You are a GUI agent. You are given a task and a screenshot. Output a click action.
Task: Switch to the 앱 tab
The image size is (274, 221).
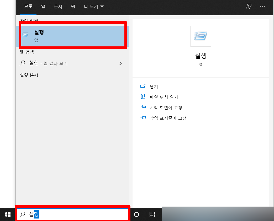tap(43, 7)
